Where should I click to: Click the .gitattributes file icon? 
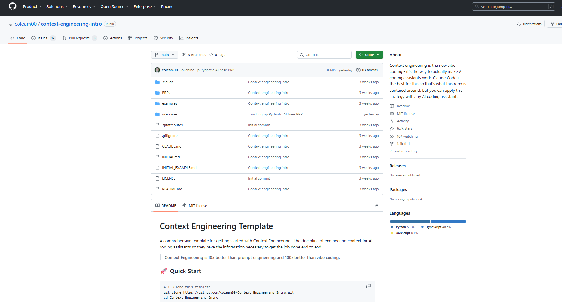[158, 125]
